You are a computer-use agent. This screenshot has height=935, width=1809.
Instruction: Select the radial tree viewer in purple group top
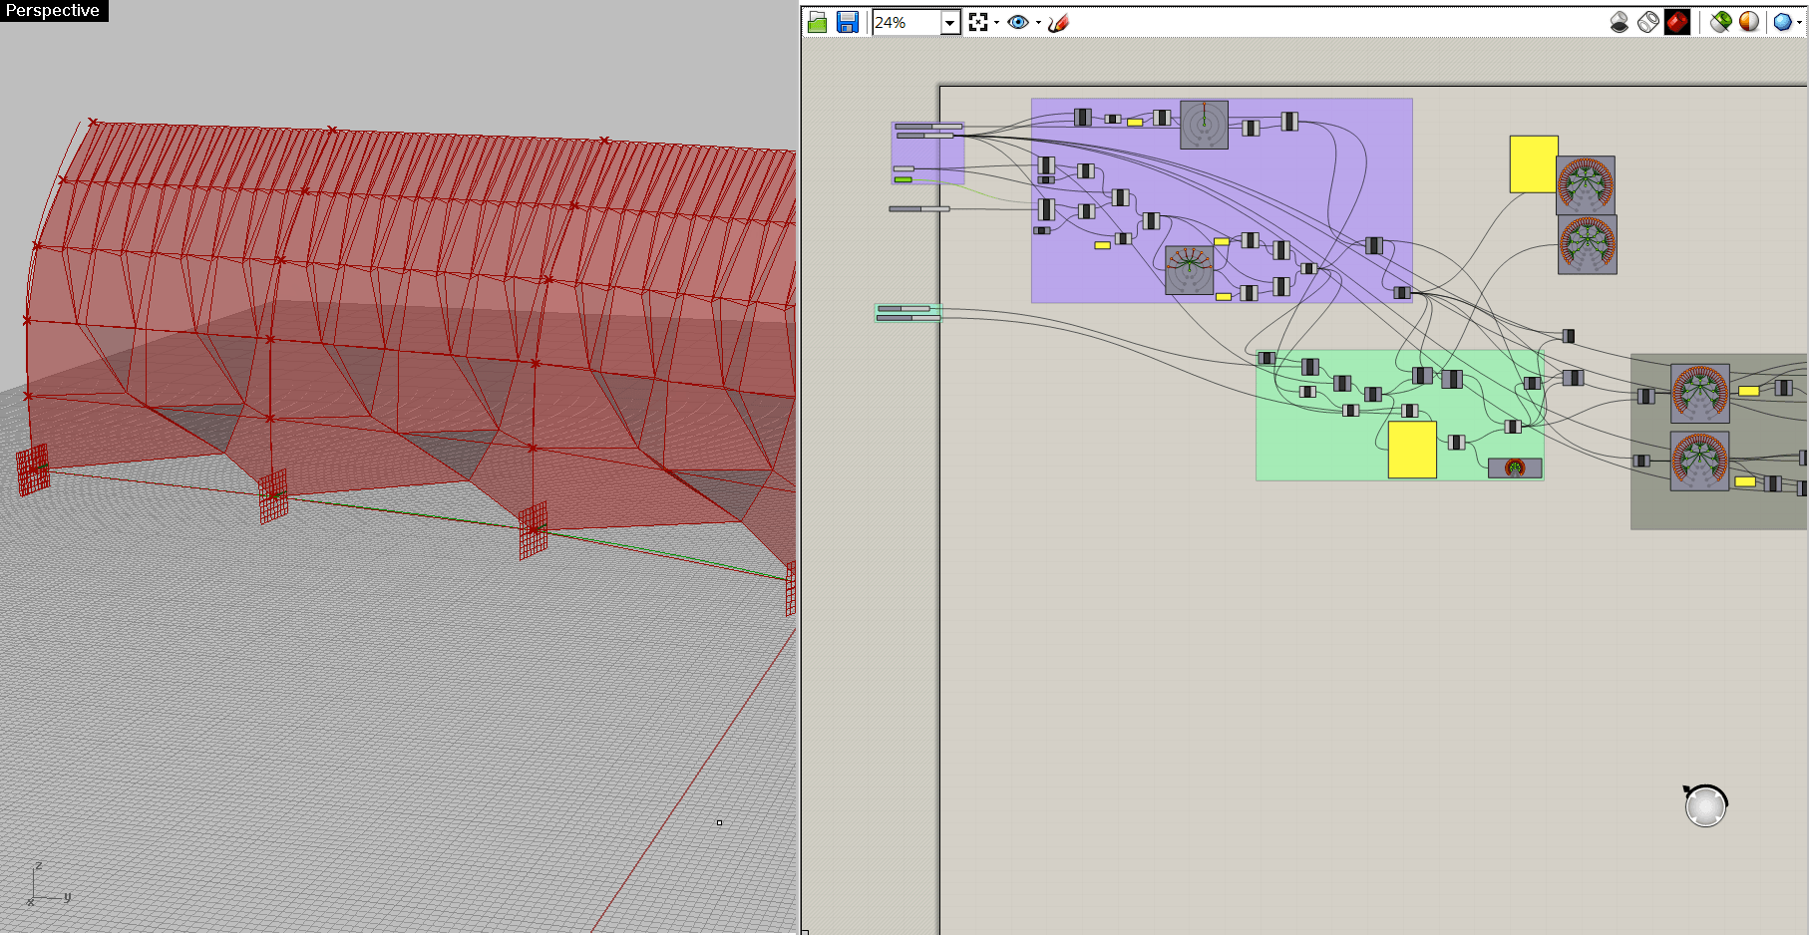point(1204,125)
